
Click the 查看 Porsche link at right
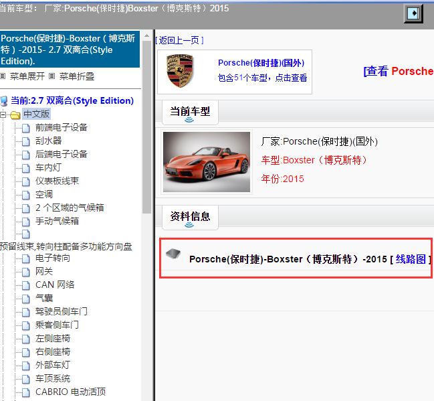(399, 71)
